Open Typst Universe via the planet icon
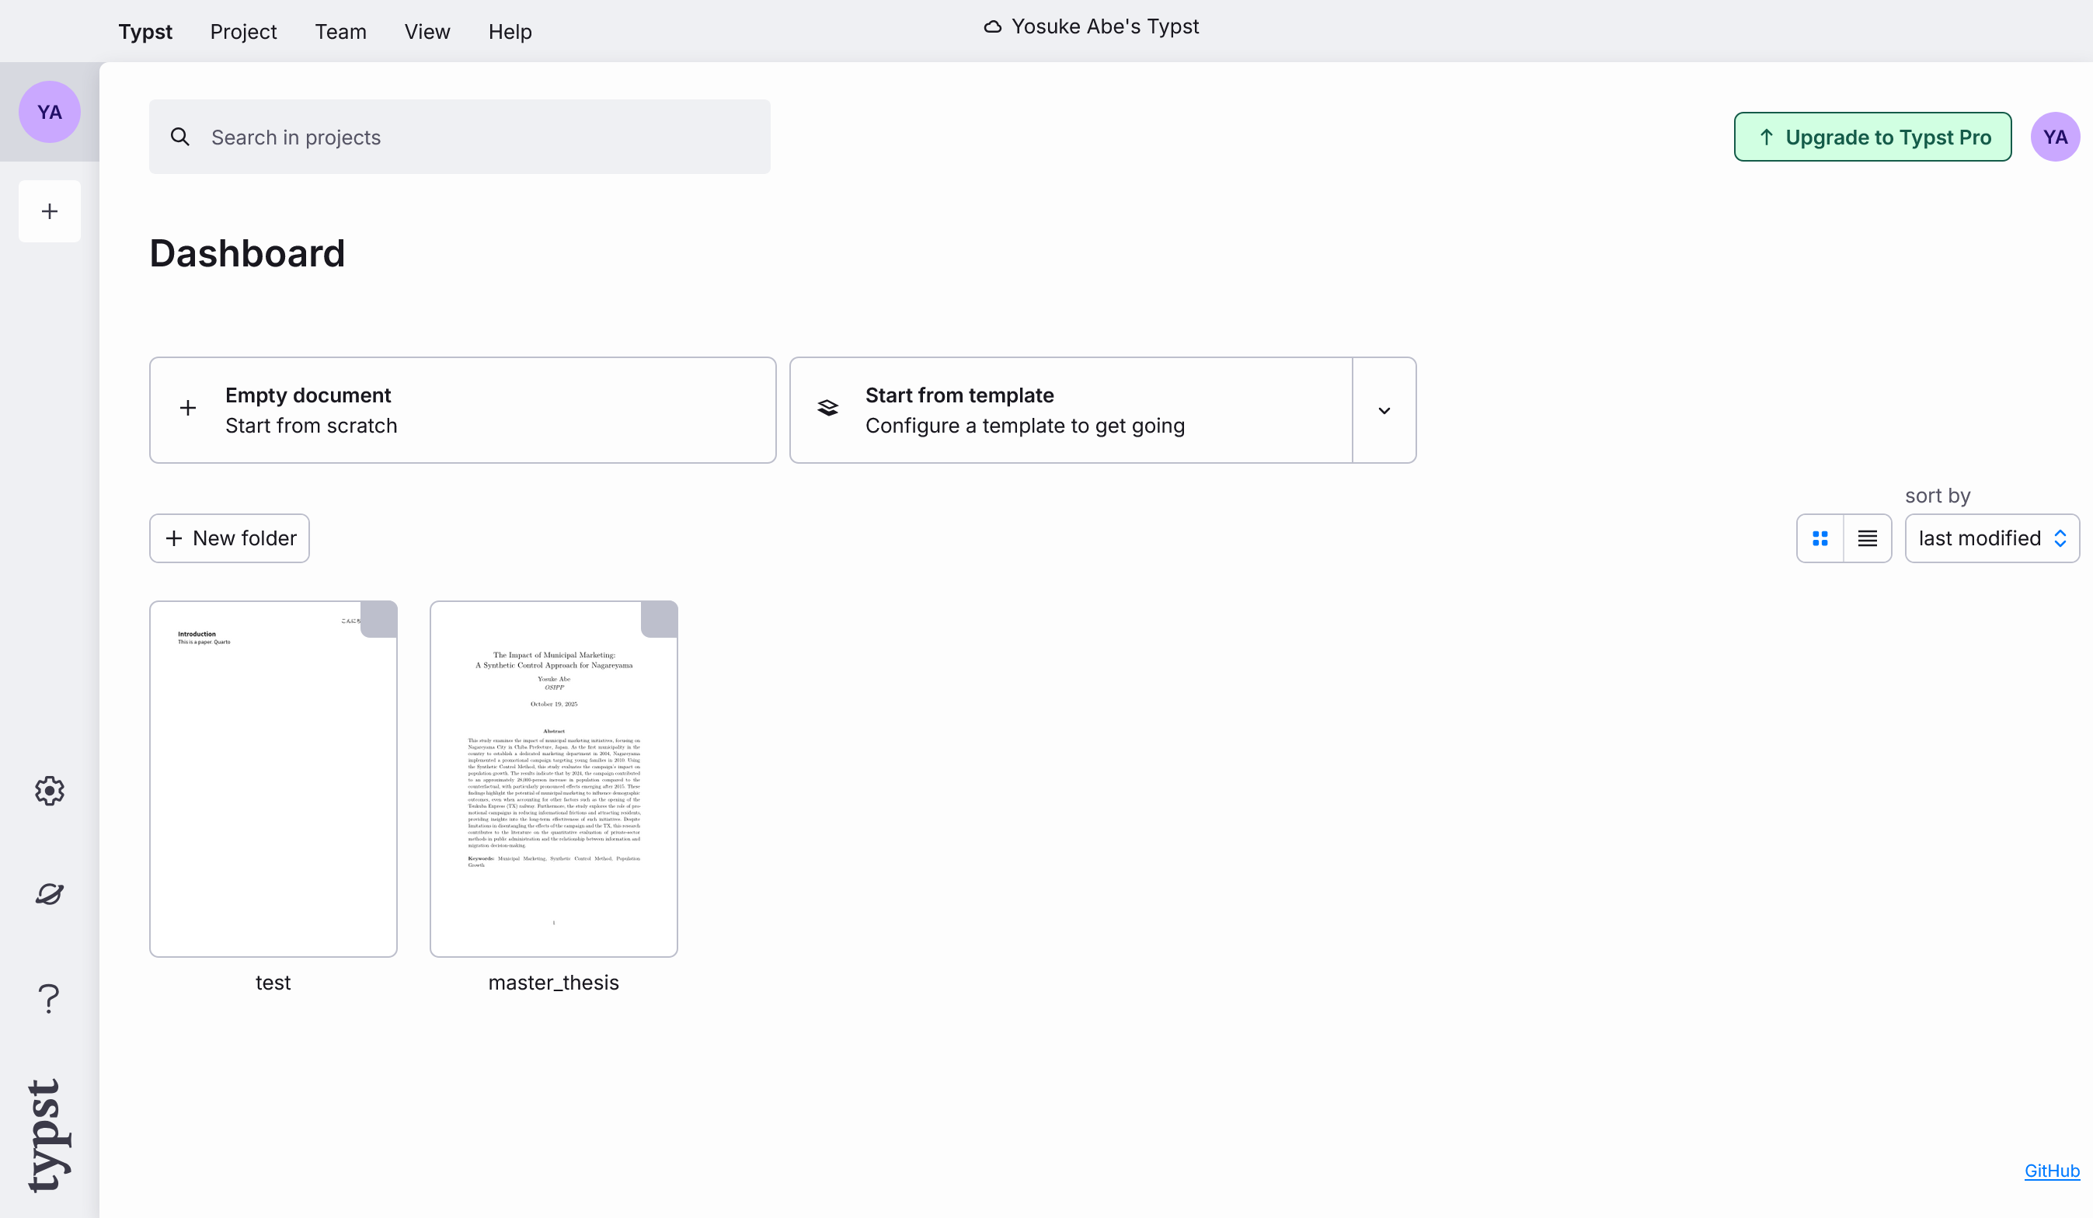 tap(49, 893)
